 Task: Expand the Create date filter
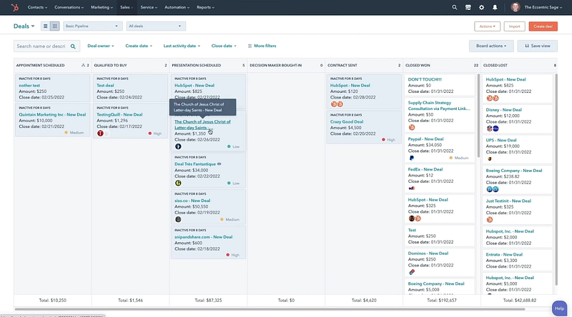pos(139,46)
